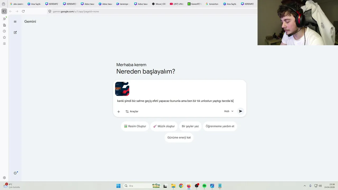Screen dimensions: 338x190
Task: Open OBS Studio from the taskbar
Action: pos(196,186)
